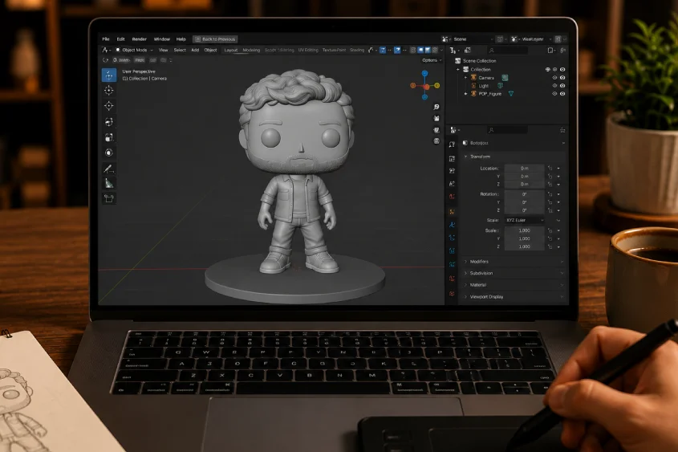Image resolution: width=678 pixels, height=452 pixels.
Task: Select the 3D Cursor tool
Action: [x=109, y=91]
